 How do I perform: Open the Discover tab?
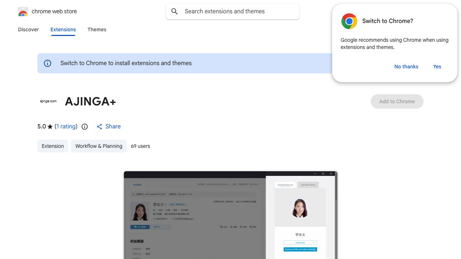(28, 29)
